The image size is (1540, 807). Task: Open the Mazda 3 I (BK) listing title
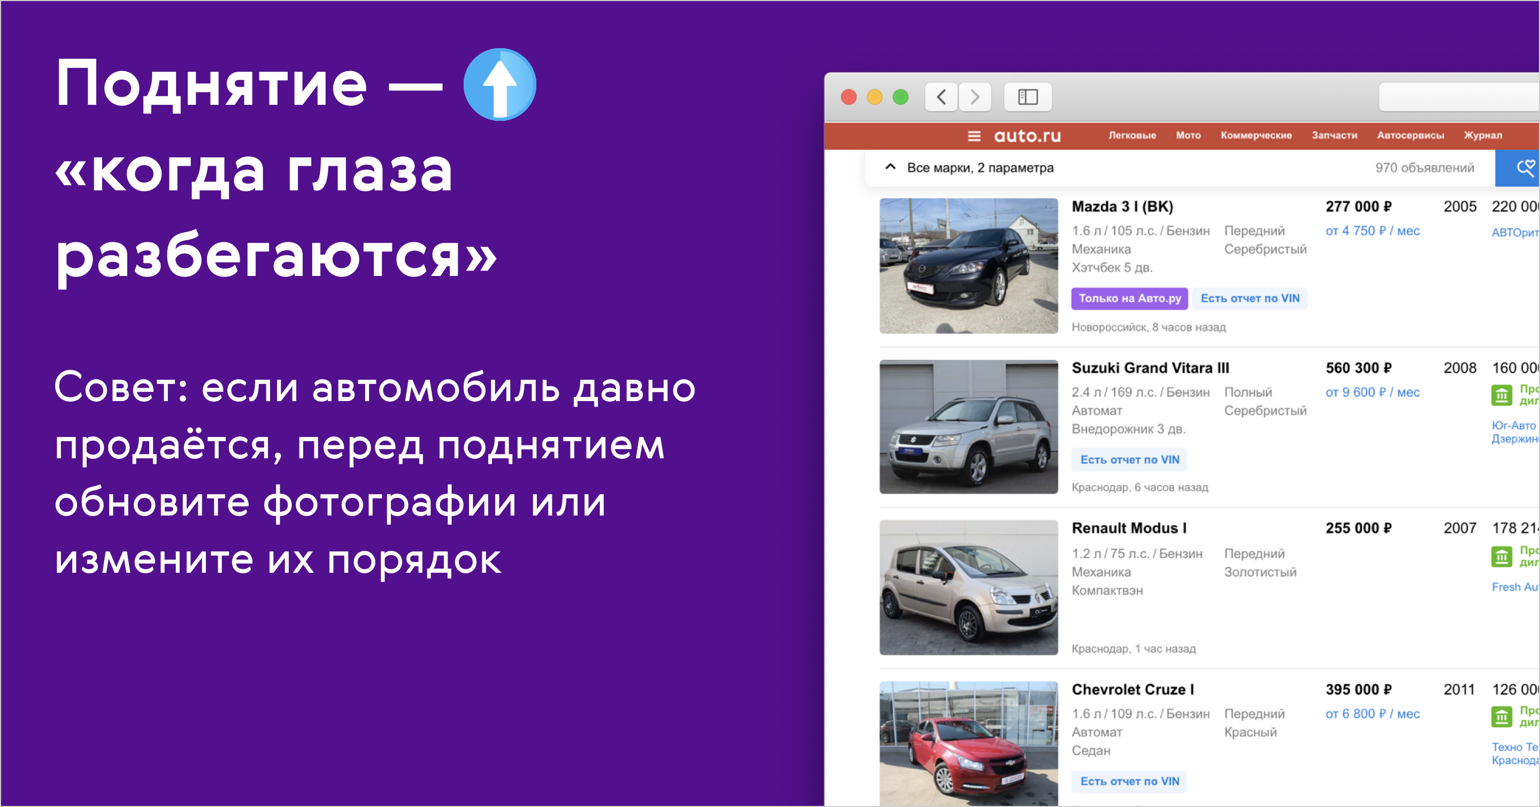tap(1122, 207)
